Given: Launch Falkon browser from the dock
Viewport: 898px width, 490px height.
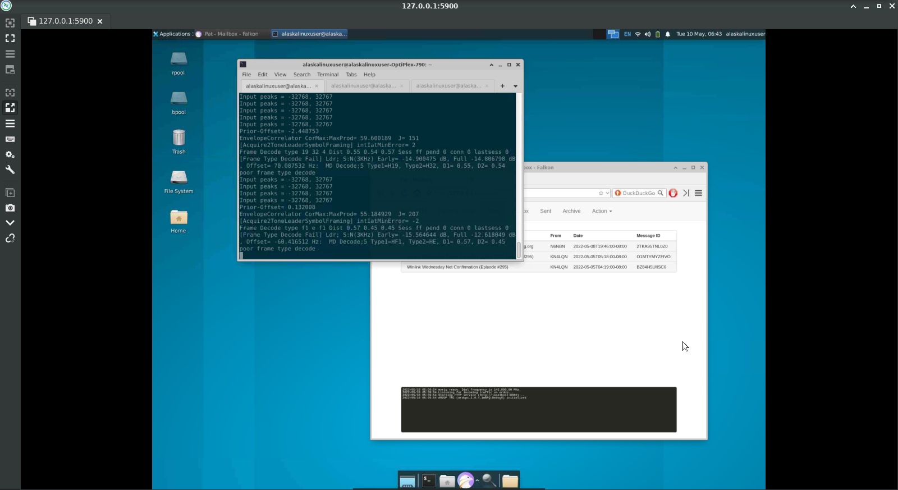Looking at the screenshot, I should [x=465, y=480].
